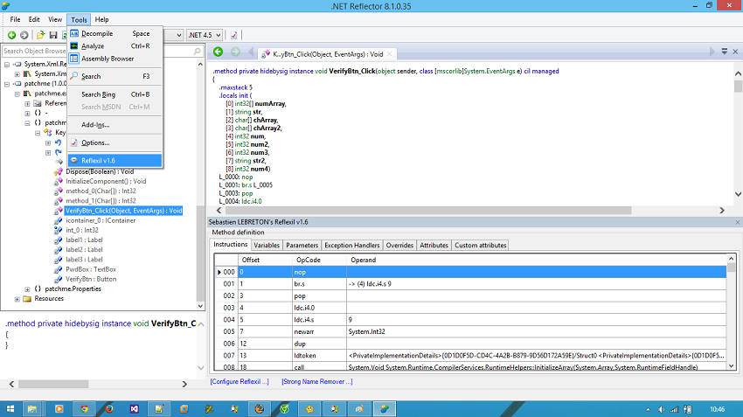This screenshot has height=417, width=743.
Task: Collapse the System.Xml assembly node
Action: (x=7, y=65)
